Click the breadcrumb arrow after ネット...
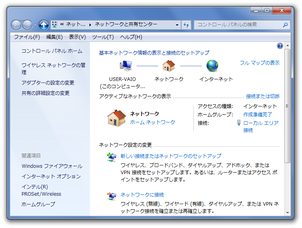Image resolution: width=302 pixels, height=228 pixels. pyautogui.click(x=90, y=25)
